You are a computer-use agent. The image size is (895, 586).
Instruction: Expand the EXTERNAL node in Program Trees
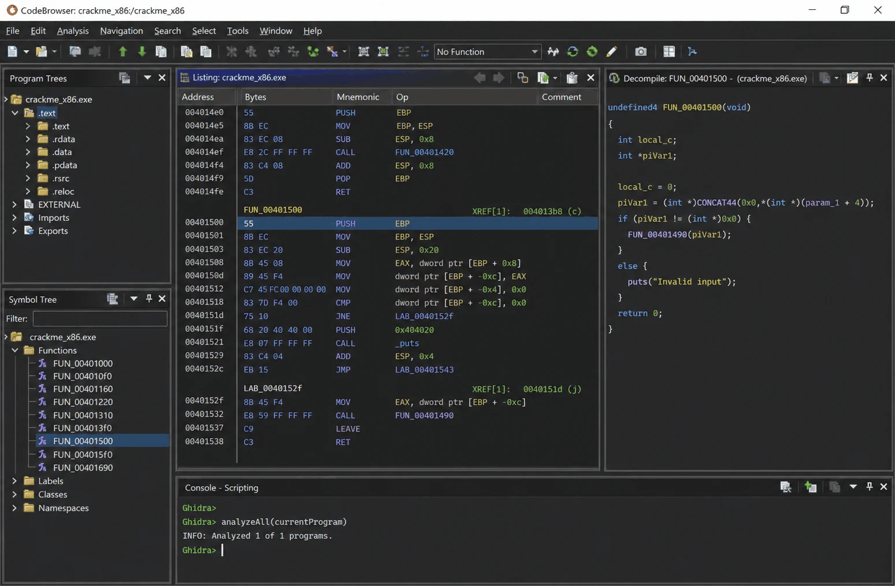pyautogui.click(x=15, y=204)
